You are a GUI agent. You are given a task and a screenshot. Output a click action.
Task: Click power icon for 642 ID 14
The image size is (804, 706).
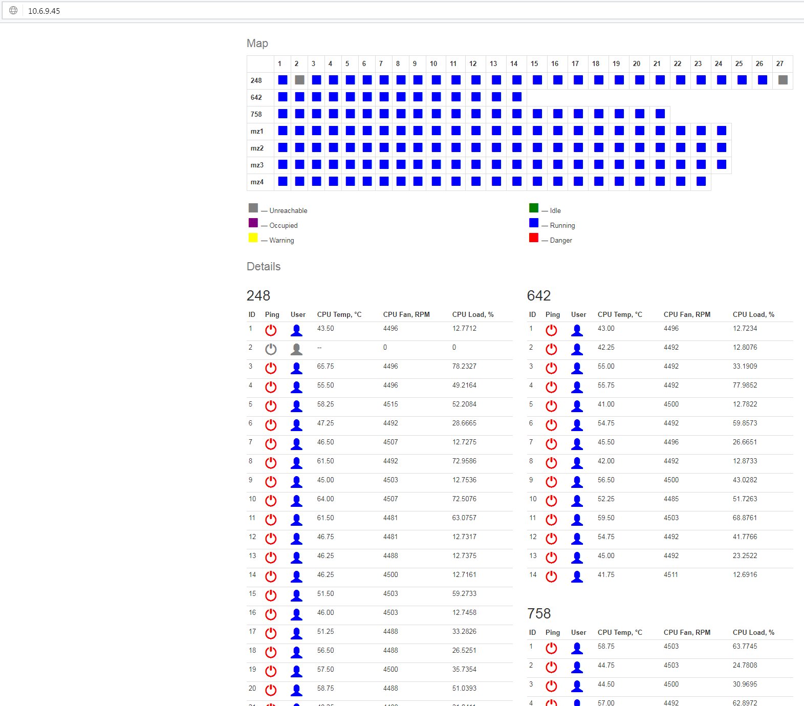[551, 576]
